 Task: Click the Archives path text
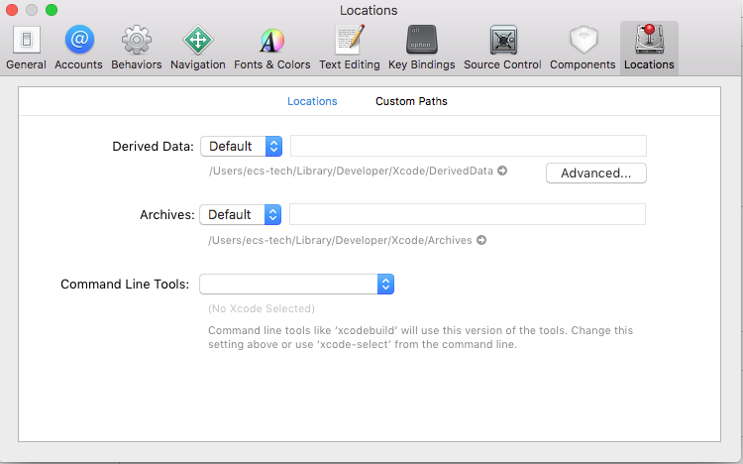(340, 240)
